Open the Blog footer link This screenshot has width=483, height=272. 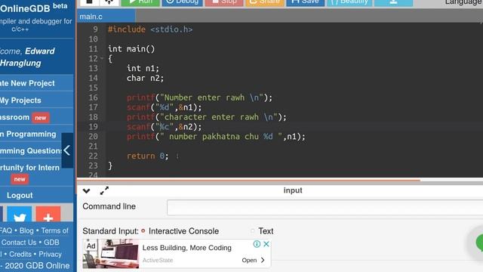pyautogui.click(x=26, y=230)
